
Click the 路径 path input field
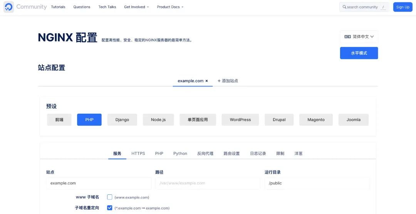[x=208, y=183]
